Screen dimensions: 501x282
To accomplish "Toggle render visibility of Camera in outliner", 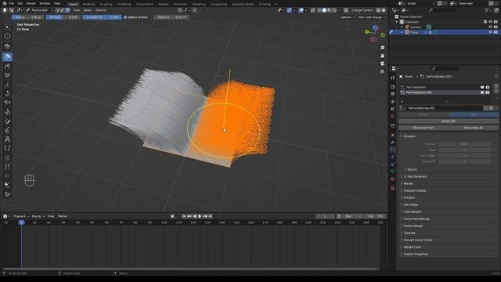I will [496, 27].
